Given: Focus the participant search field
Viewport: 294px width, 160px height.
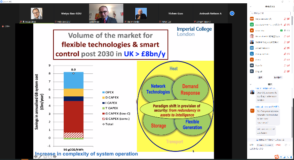Looking at the screenshot, I should pyautogui.click(x=270, y=13).
